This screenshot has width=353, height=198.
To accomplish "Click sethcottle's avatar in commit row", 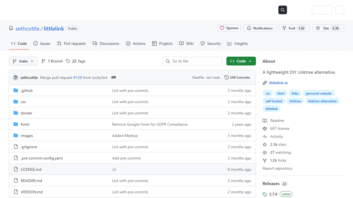I will (x=15, y=78).
